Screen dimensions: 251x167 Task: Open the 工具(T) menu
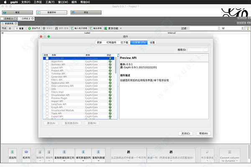(50, 2)
